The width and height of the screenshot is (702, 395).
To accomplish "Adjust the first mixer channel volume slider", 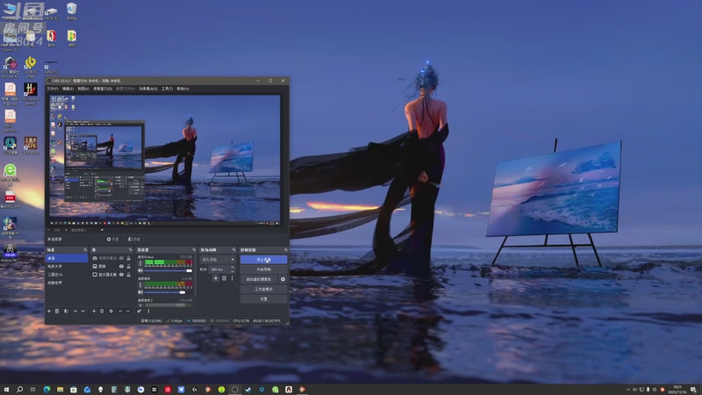I will point(168,270).
